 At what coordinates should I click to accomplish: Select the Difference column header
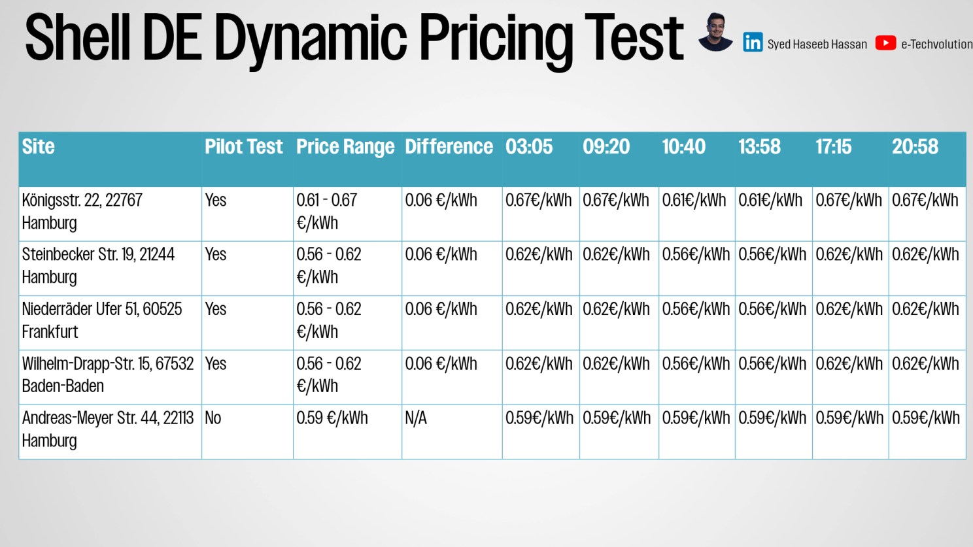coord(449,147)
